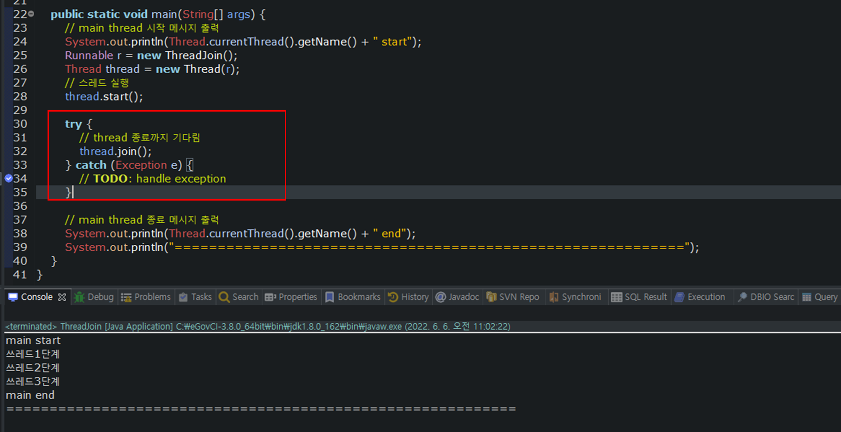The width and height of the screenshot is (841, 432).
Task: Click the Debug bug icon
Action: 79,297
